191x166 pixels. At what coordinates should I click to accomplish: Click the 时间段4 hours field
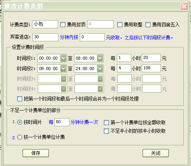[x=125, y=88]
